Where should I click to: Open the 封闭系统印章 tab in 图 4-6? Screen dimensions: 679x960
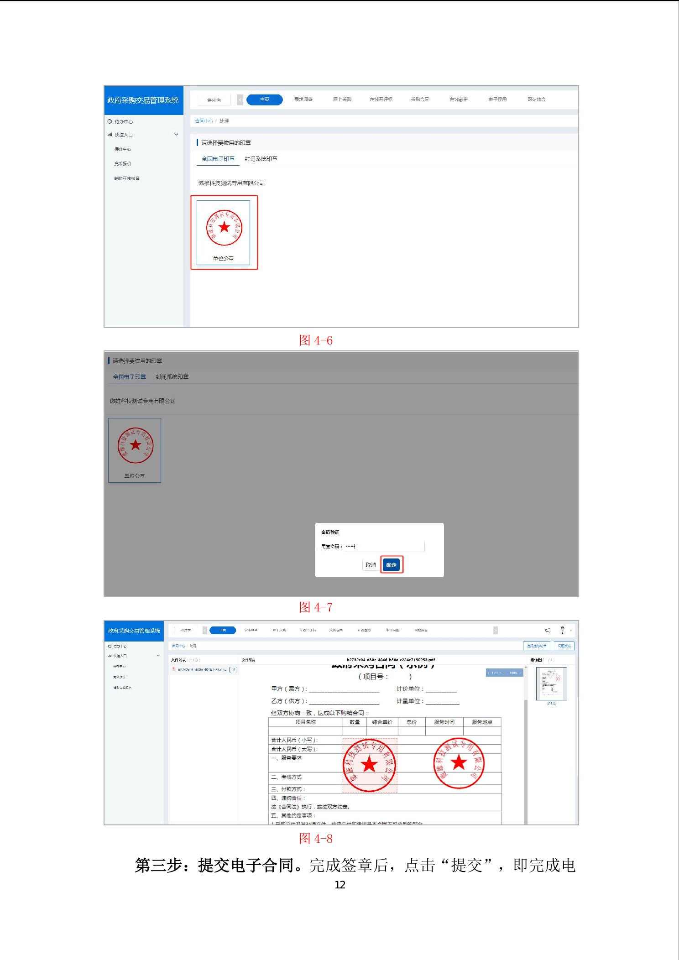(261, 159)
